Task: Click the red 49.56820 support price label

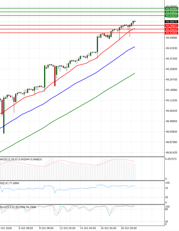Action: 171,26
